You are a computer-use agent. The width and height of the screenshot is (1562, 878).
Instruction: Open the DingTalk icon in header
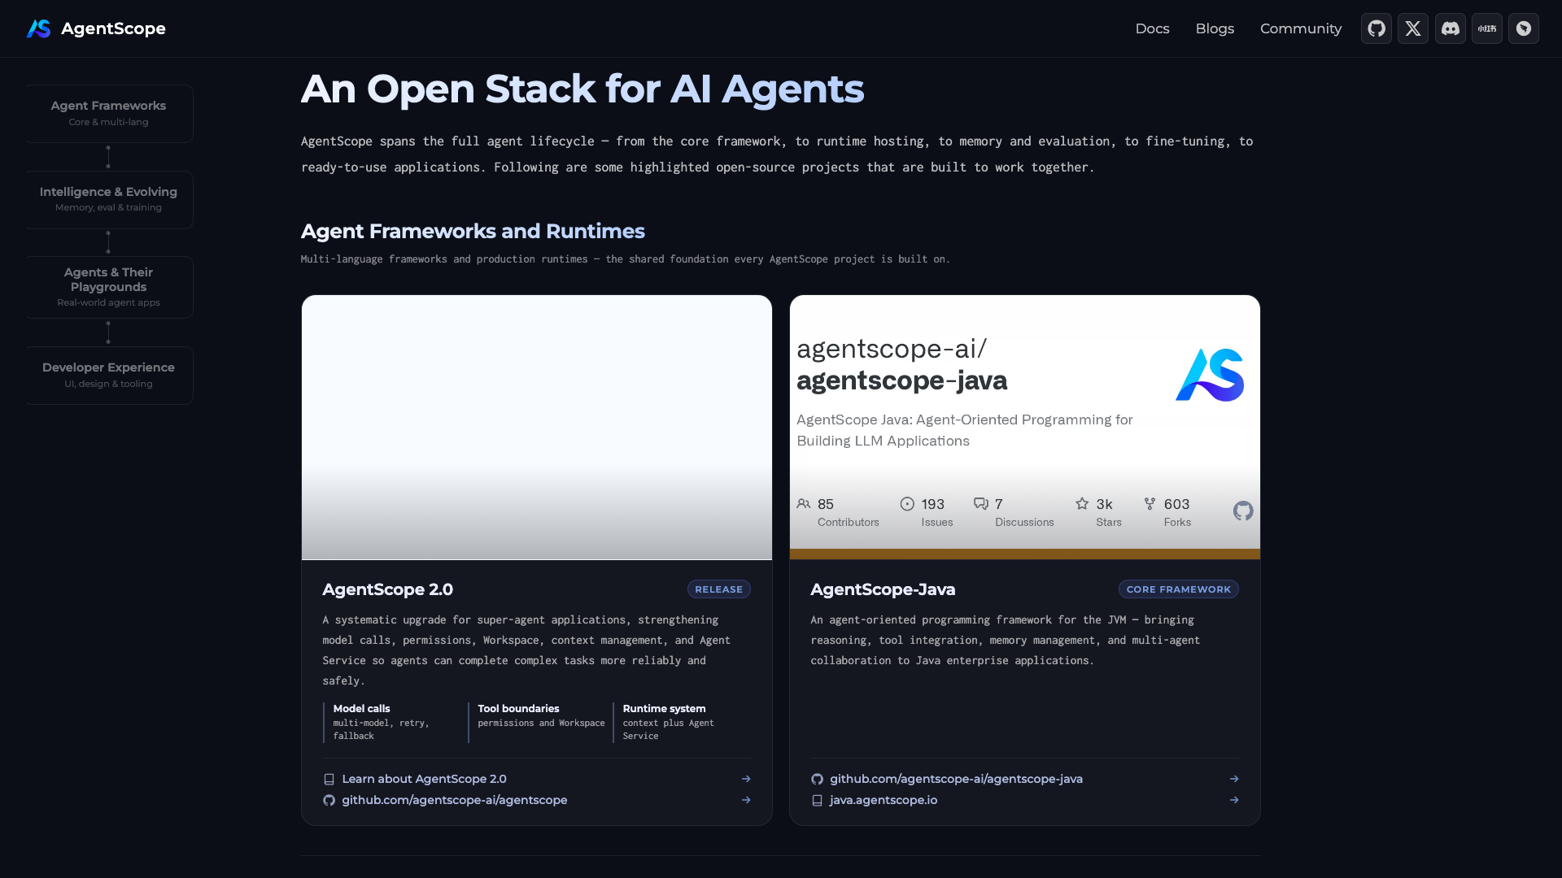tap(1523, 28)
